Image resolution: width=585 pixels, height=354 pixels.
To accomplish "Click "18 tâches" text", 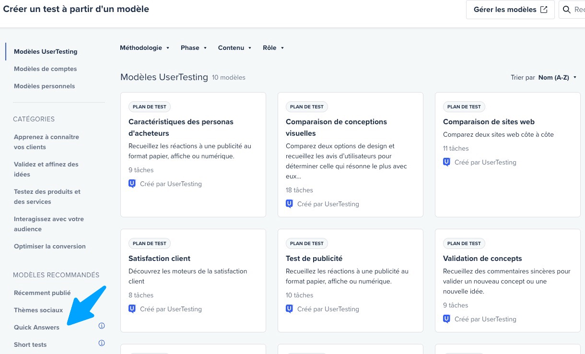I will coord(299,190).
